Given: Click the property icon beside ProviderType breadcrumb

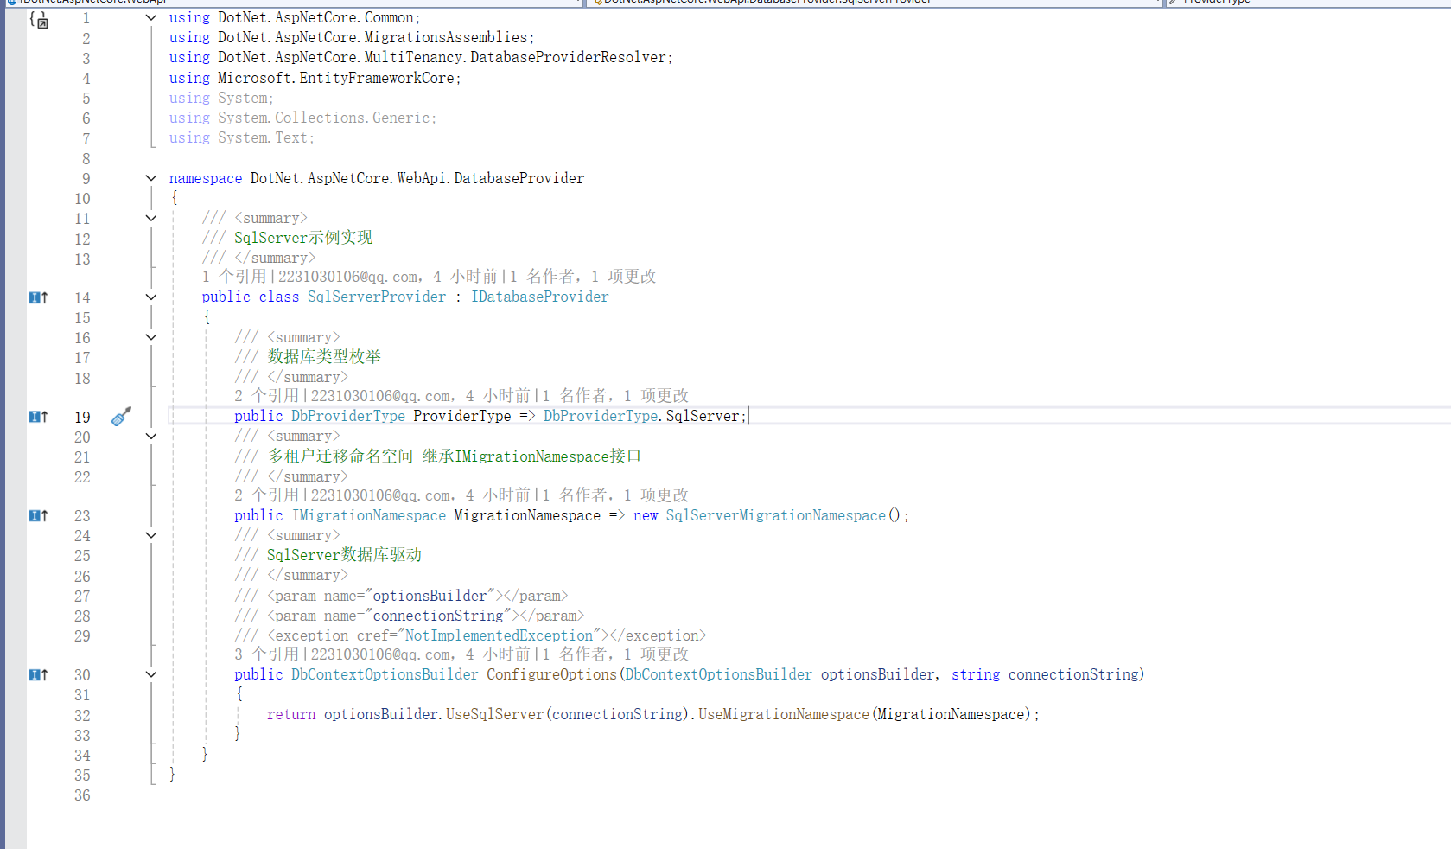Looking at the screenshot, I should tap(1172, 3).
